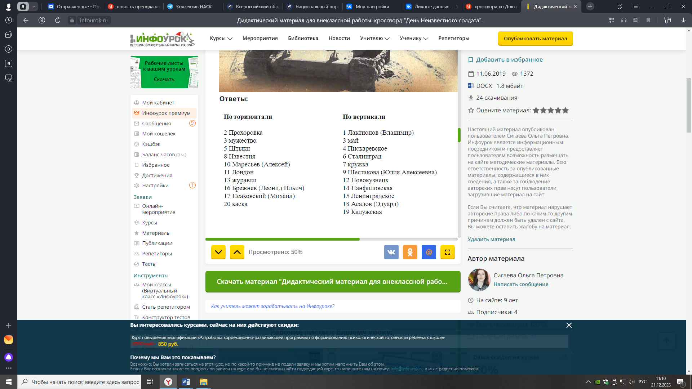
Task: Close the course discount banner
Action: [569, 325]
